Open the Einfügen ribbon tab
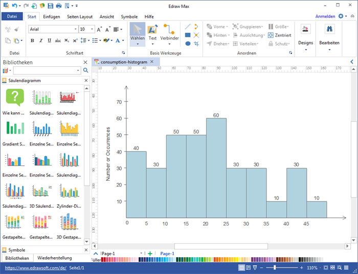The height and width of the screenshot is (274, 358). [x=51, y=16]
